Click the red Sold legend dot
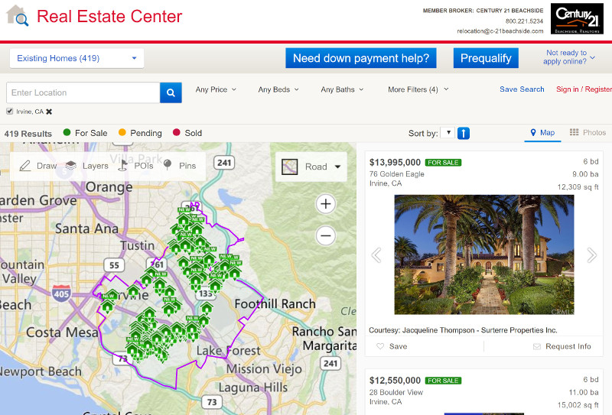612x415 pixels. tap(177, 133)
